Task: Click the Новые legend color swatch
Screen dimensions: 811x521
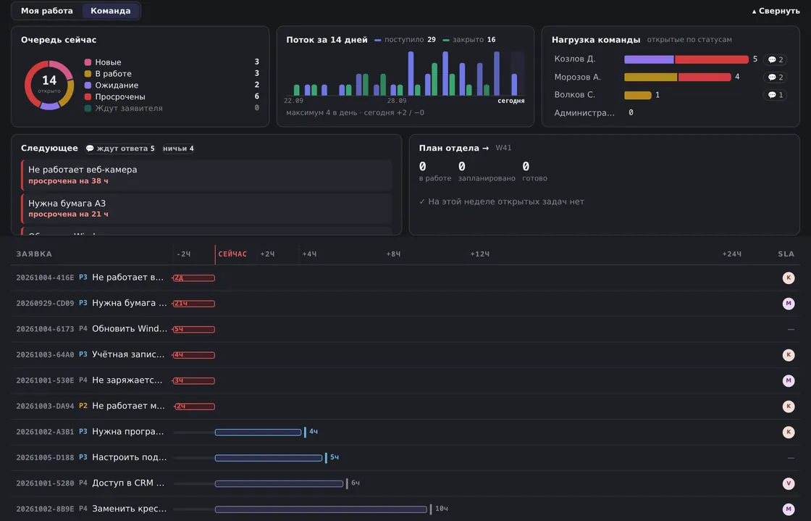Action: click(x=88, y=62)
